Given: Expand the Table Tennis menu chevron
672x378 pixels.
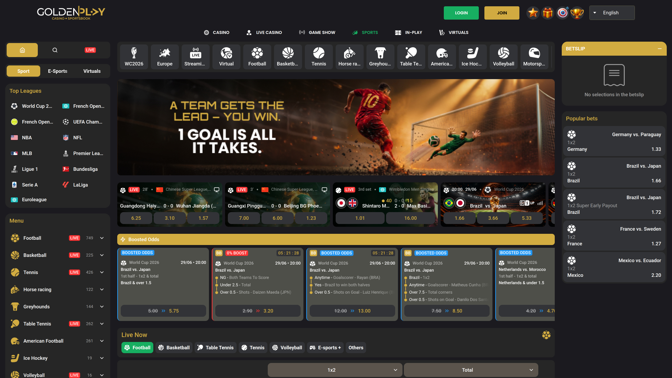Looking at the screenshot, I should [x=102, y=324].
